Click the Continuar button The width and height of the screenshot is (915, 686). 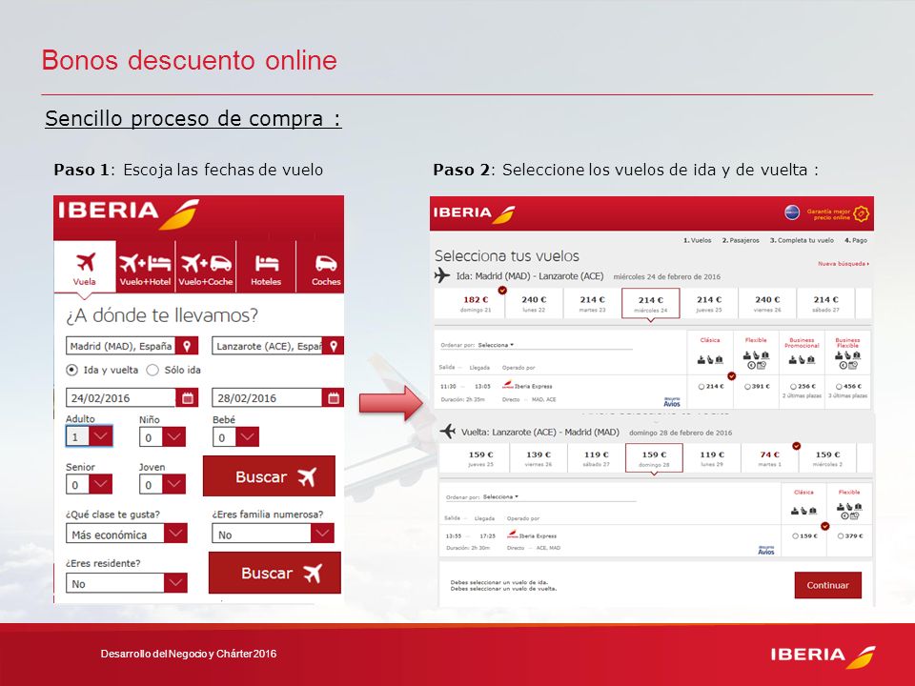click(827, 585)
